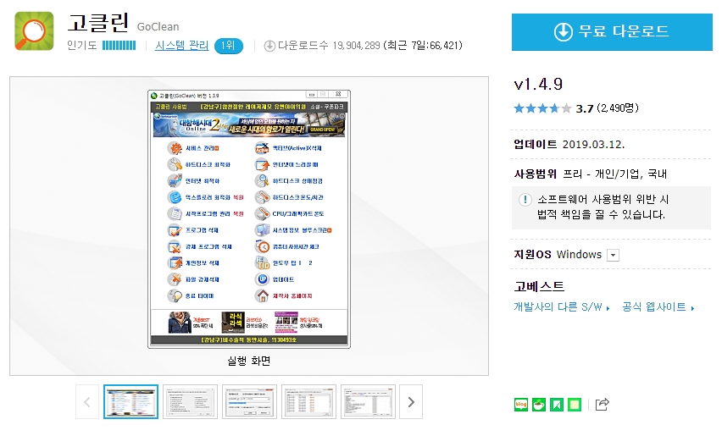The image size is (722, 436).
Task: Click the 2019.03.12. update date
Action: 593,145
